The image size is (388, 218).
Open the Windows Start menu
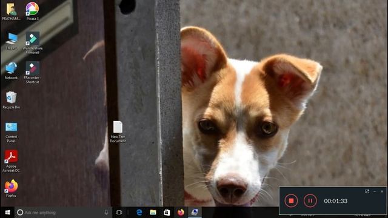point(7,213)
